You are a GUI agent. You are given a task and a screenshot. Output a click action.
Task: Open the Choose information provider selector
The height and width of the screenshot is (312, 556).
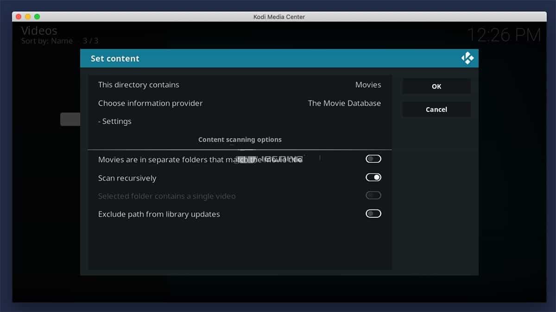240,103
